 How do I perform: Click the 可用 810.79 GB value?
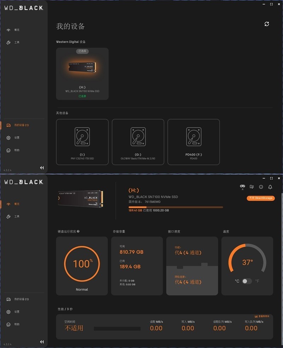pyautogui.click(x=132, y=252)
